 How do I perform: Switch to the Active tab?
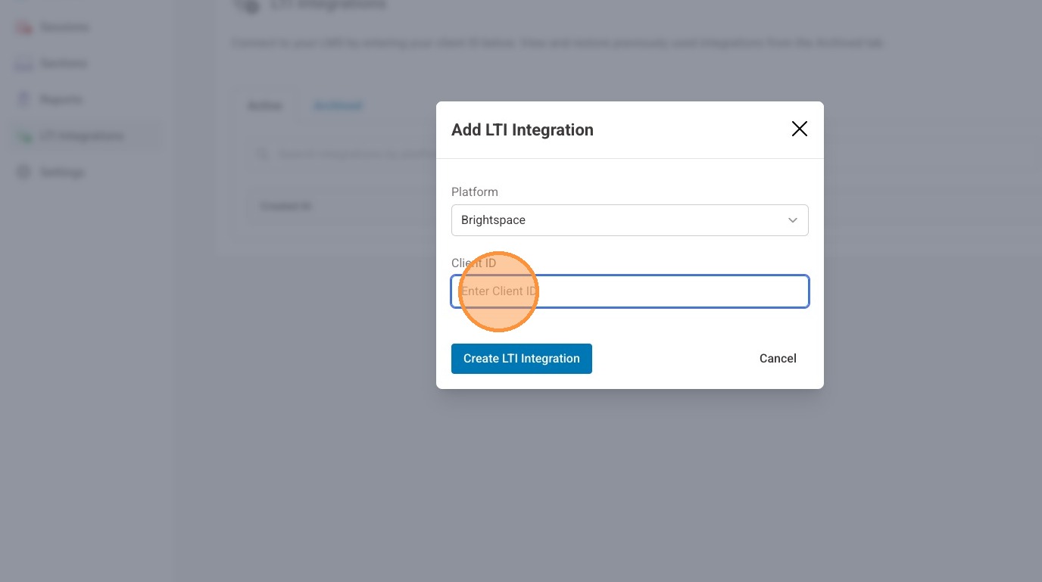pyautogui.click(x=265, y=106)
